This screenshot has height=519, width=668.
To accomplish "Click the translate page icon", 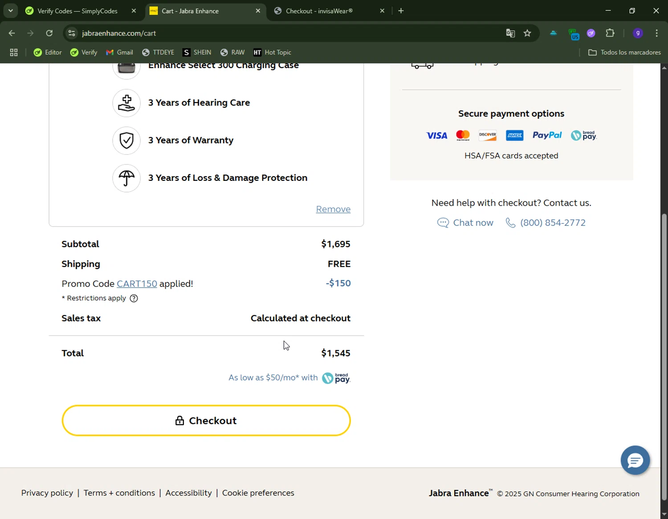I will 510,33.
